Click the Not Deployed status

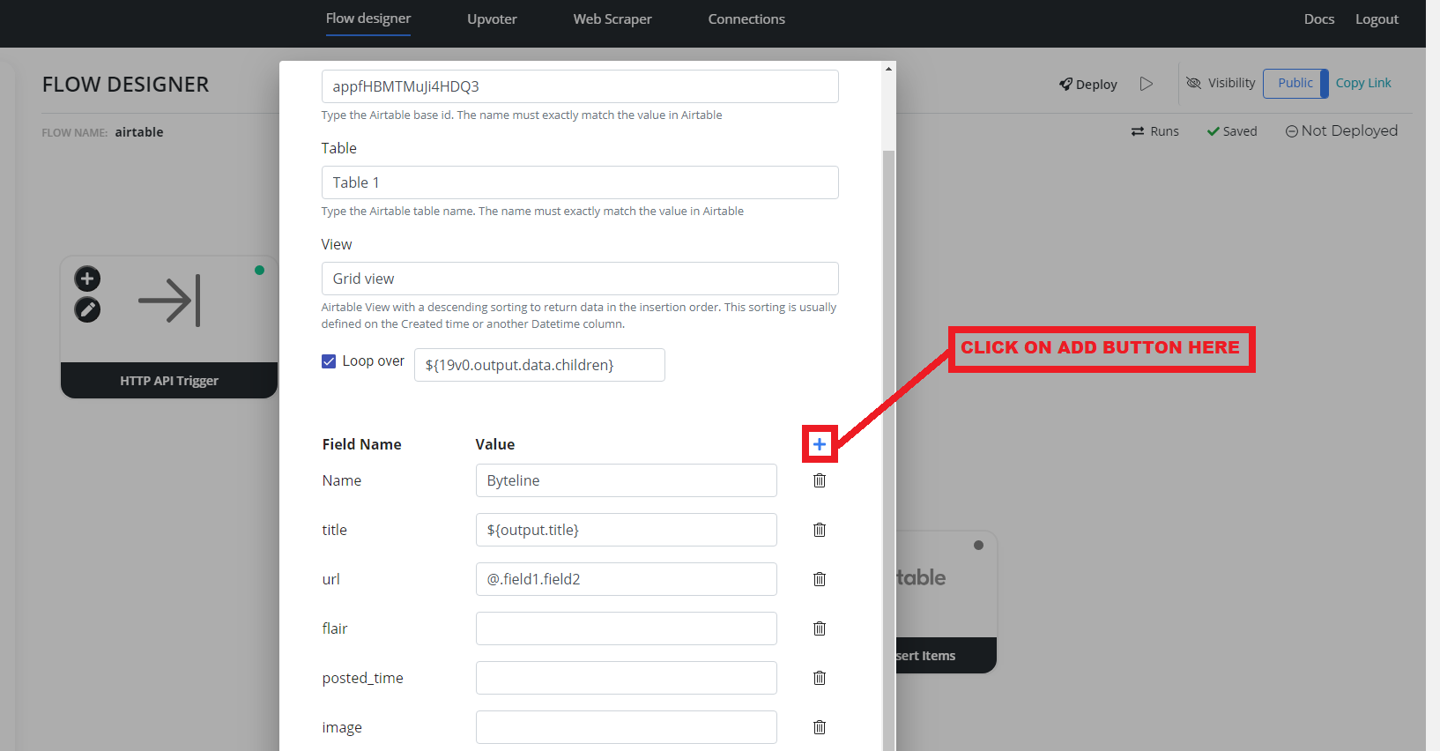coord(1341,130)
